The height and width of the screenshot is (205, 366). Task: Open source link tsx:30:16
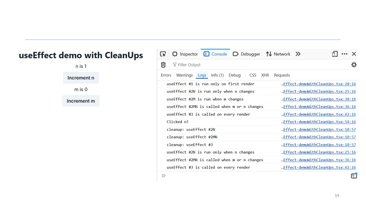318,99
